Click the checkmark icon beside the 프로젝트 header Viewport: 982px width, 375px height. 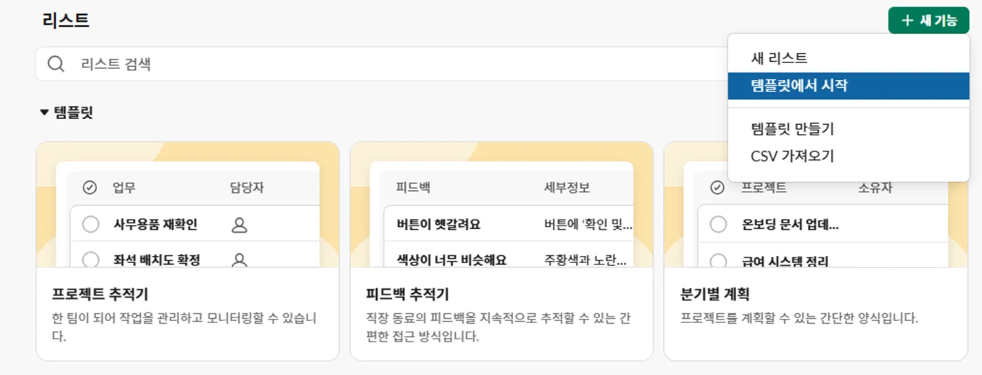[x=717, y=187]
